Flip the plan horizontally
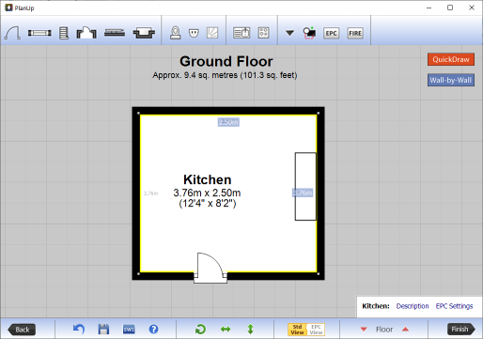 click(226, 330)
